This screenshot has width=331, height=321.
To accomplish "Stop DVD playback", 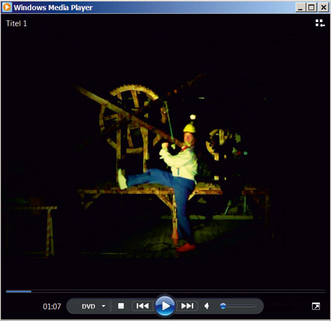I will tap(121, 306).
